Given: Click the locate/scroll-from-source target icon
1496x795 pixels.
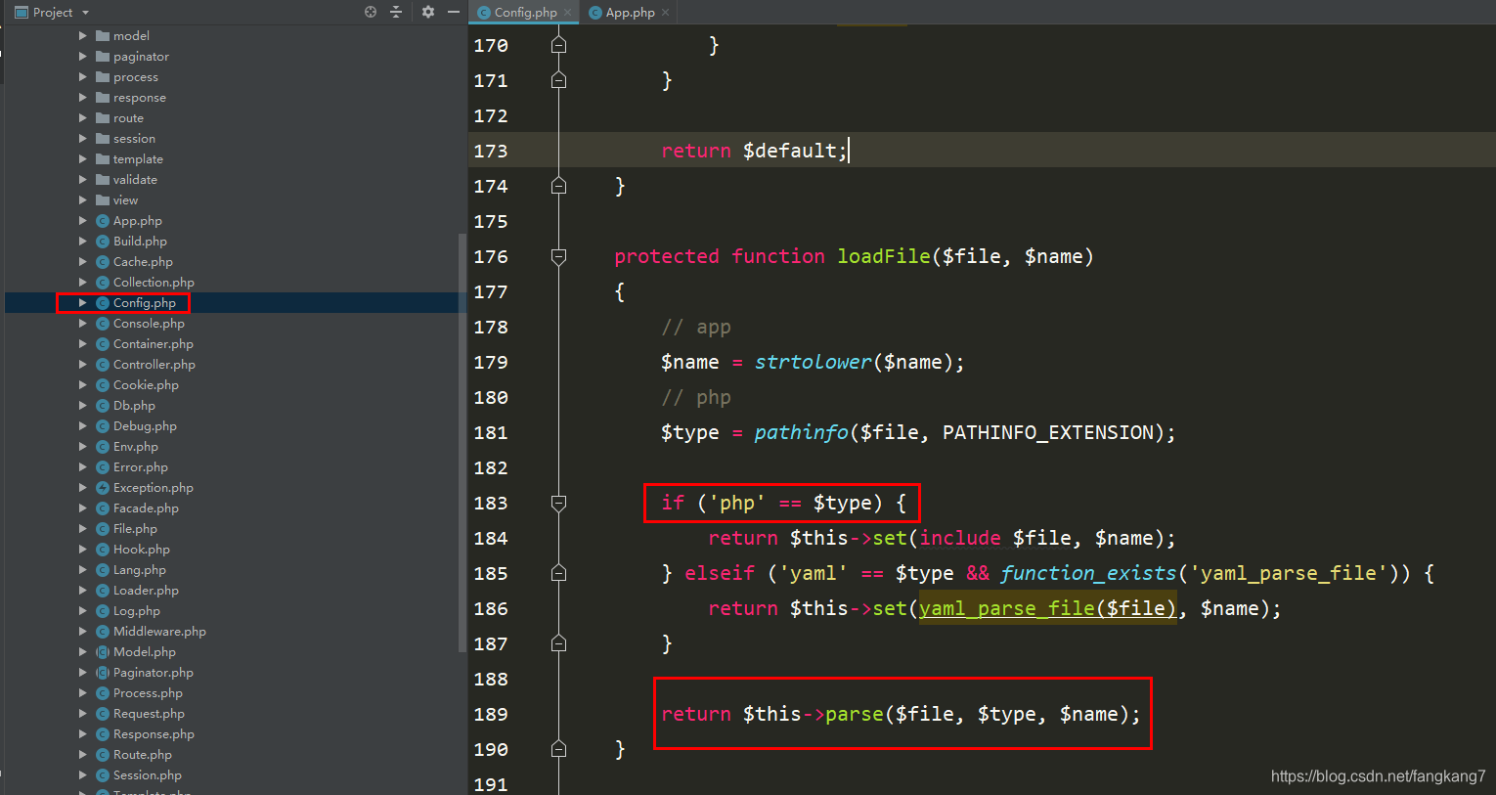Looking at the screenshot, I should point(371,12).
